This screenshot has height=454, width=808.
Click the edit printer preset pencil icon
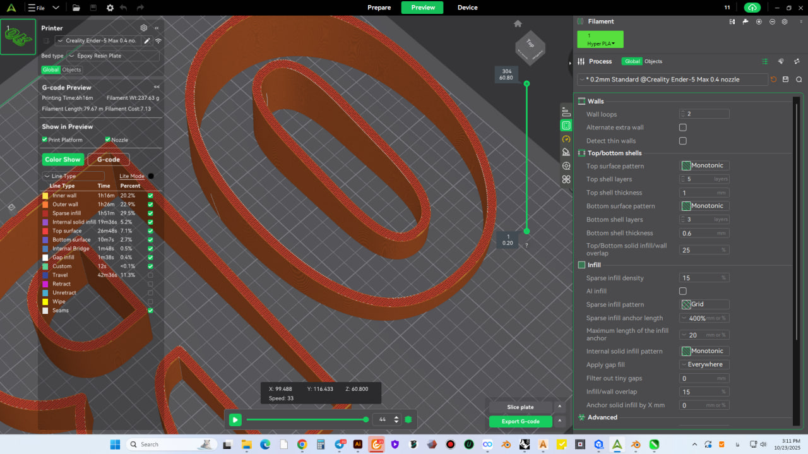point(147,41)
